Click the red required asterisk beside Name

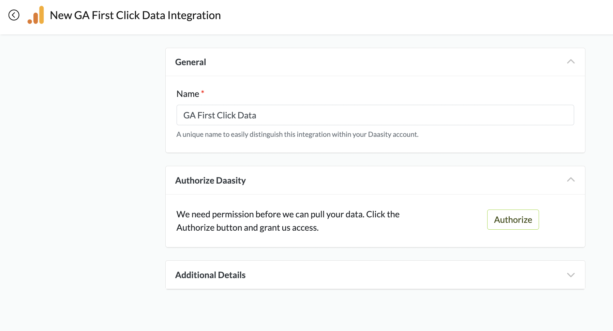pyautogui.click(x=203, y=92)
